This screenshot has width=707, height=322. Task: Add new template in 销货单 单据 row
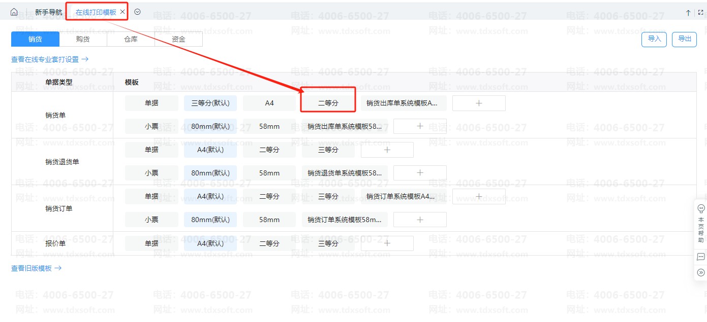479,103
